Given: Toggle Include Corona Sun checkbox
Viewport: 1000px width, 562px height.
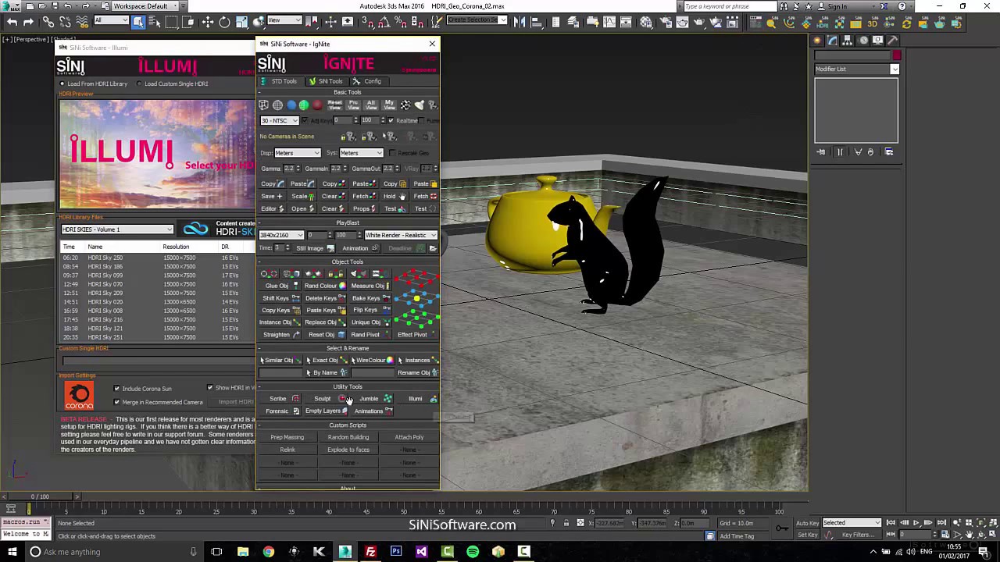Looking at the screenshot, I should [117, 389].
